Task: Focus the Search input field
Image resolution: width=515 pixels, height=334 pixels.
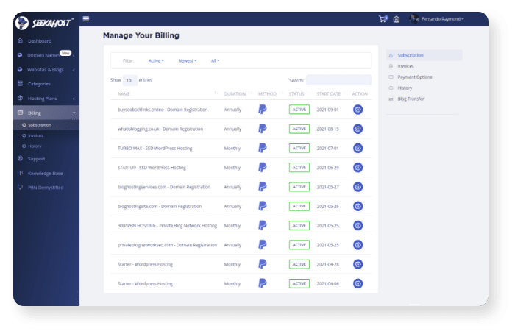Action: coord(338,80)
